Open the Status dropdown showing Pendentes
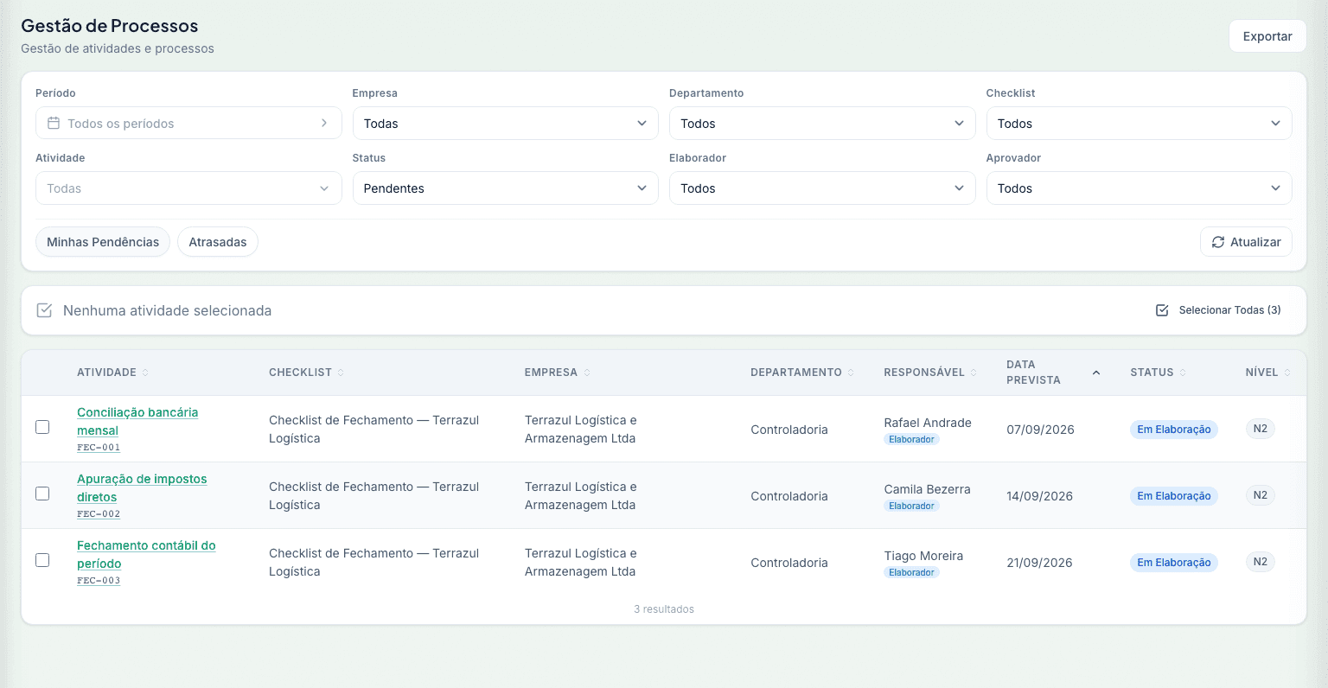 pyautogui.click(x=506, y=188)
